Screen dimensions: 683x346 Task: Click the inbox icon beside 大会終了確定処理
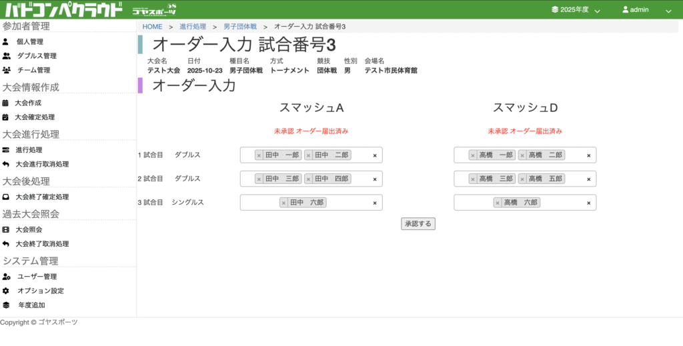tap(6, 197)
